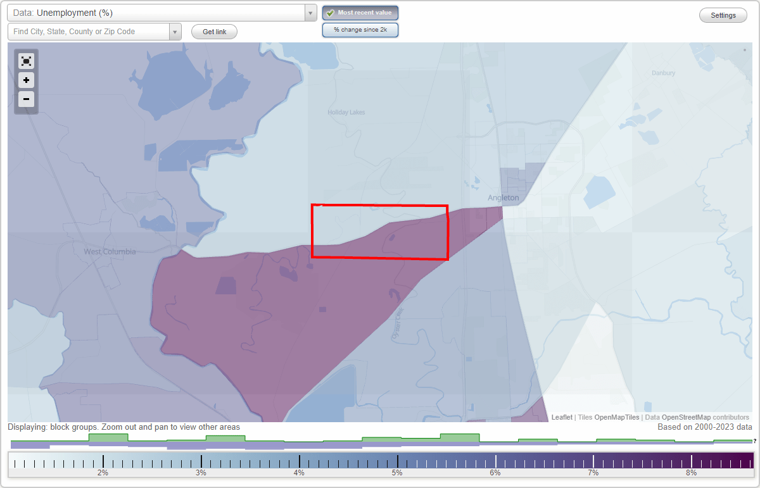760x488 pixels.
Task: Click the histogram help question mark
Action: coord(755,441)
